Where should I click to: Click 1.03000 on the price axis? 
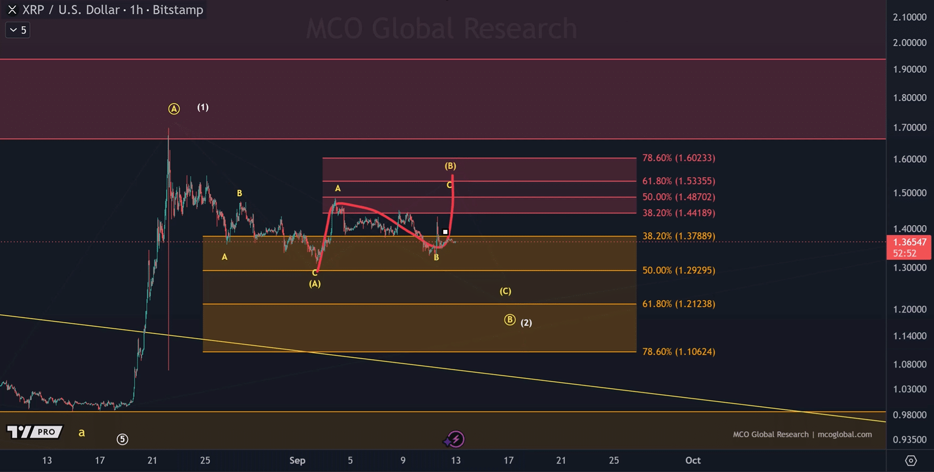[910, 389]
